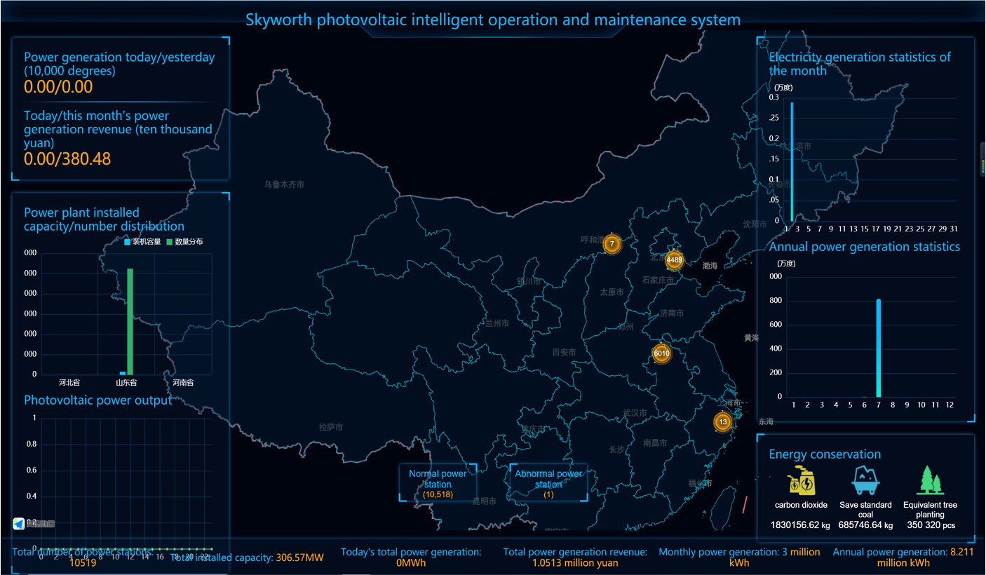Click the Skyworth system title header
Viewport: 986px width, 575px height.
coord(492,20)
